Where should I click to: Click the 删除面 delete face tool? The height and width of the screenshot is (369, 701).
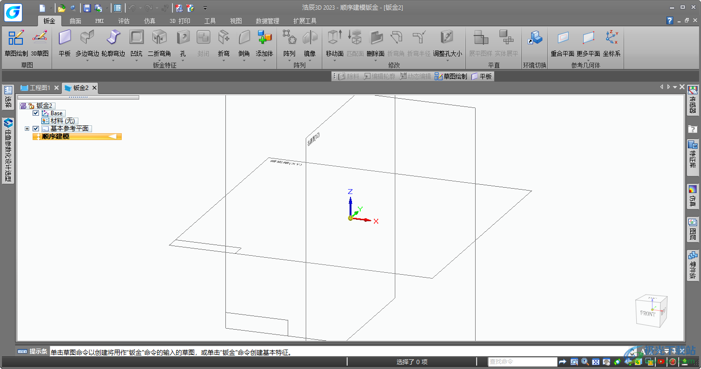pos(376,43)
